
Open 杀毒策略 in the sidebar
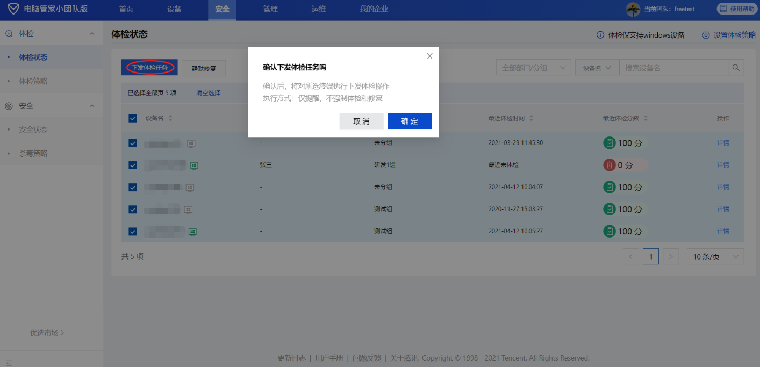(33, 153)
